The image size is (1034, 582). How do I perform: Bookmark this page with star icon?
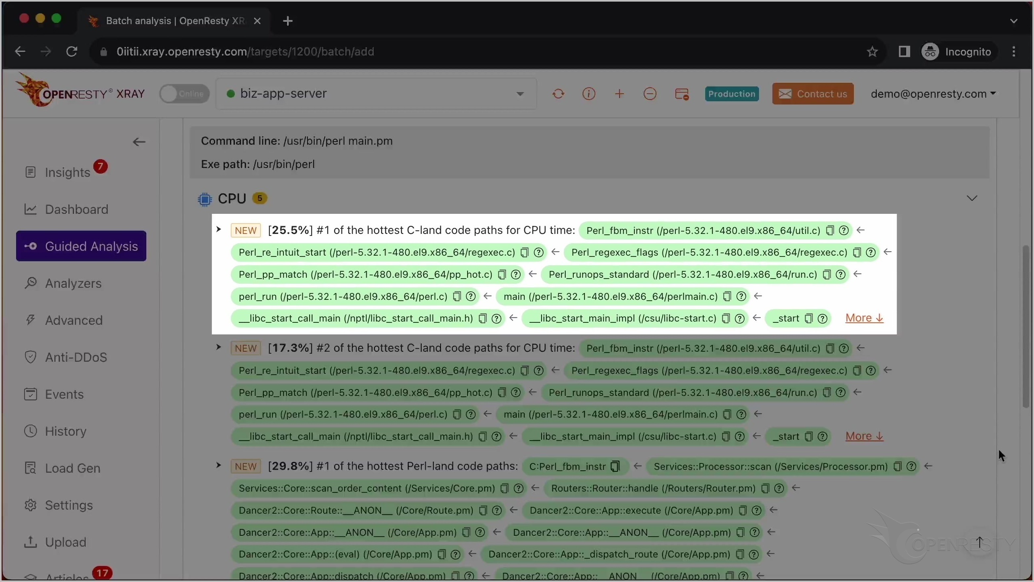872,51
